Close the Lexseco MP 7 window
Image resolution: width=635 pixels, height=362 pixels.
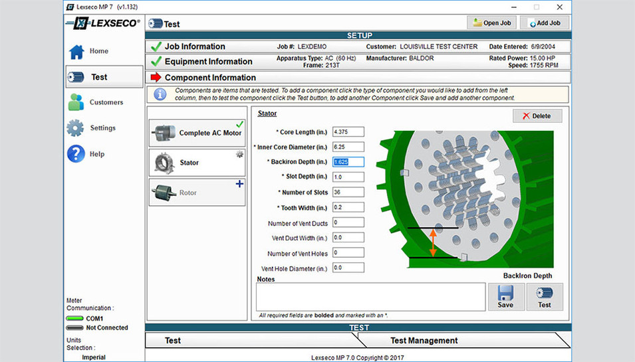tap(559, 7)
